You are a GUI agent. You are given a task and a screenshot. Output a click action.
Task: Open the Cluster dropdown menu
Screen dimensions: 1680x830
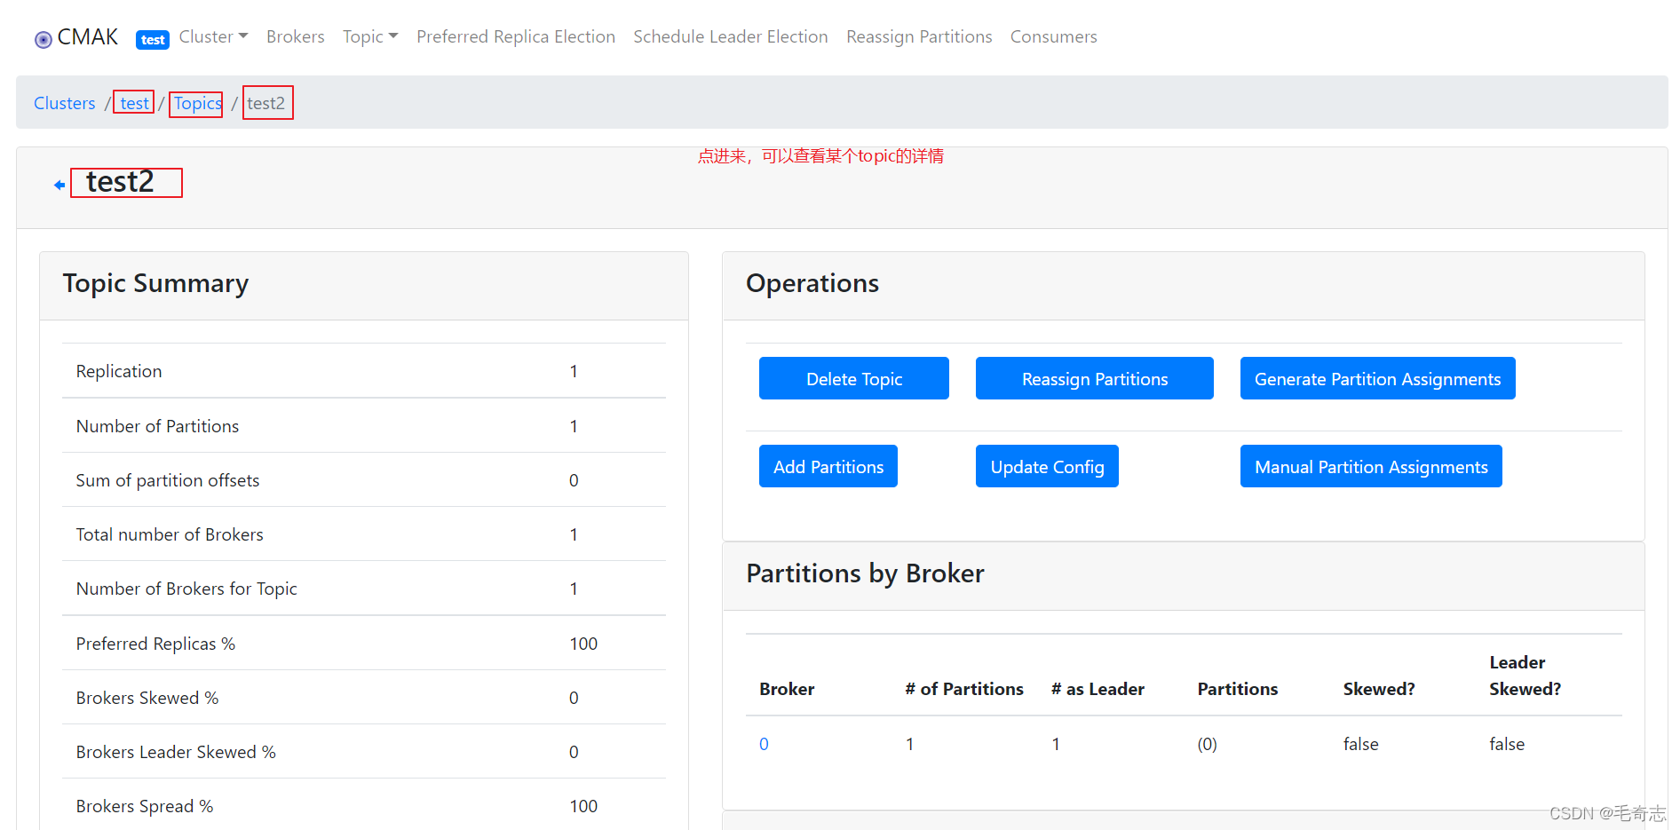coord(213,36)
